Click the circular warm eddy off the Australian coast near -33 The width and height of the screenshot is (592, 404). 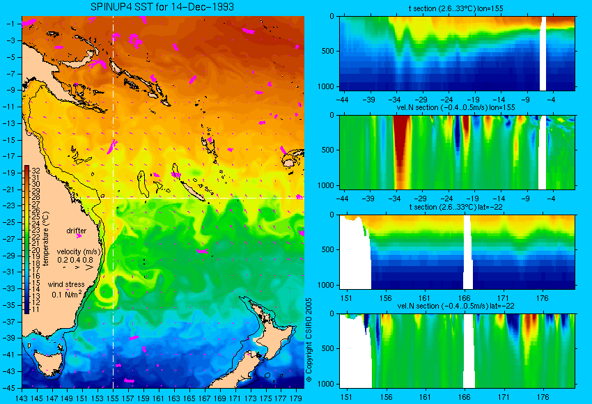point(107,293)
